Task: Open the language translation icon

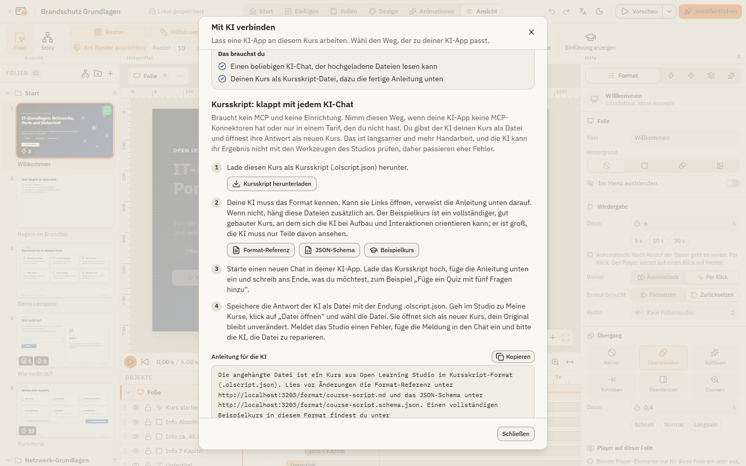Action: pos(583,11)
